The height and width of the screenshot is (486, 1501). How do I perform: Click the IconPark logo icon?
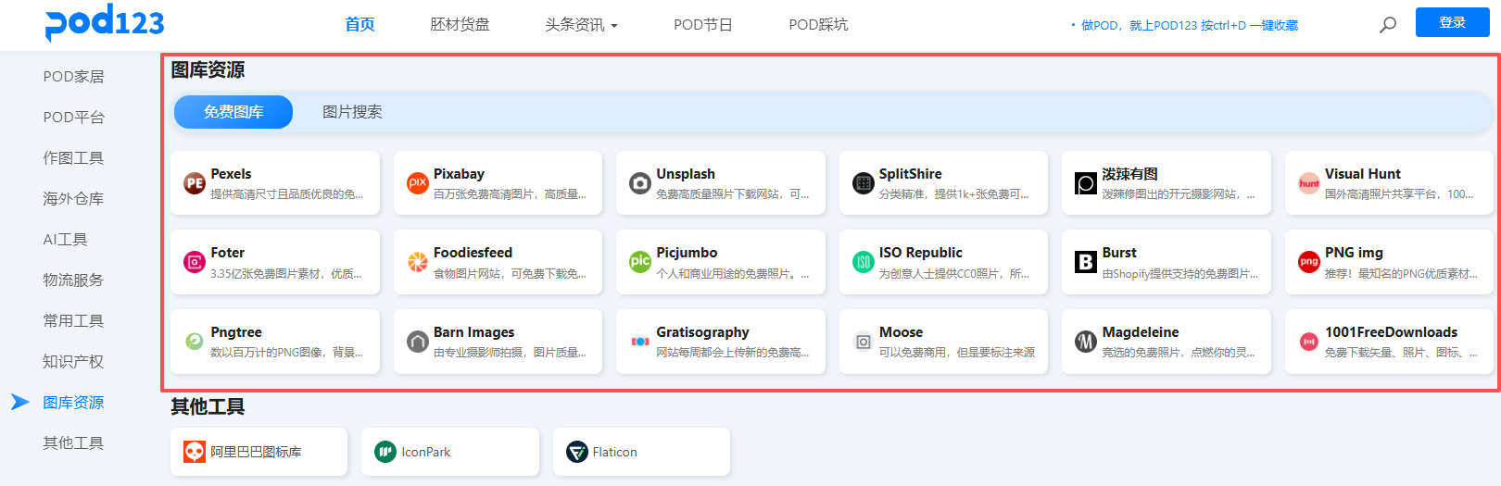(385, 452)
